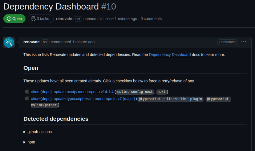255x151 pixels.
Task: Click the bot label in comment header
Action: tap(45, 42)
